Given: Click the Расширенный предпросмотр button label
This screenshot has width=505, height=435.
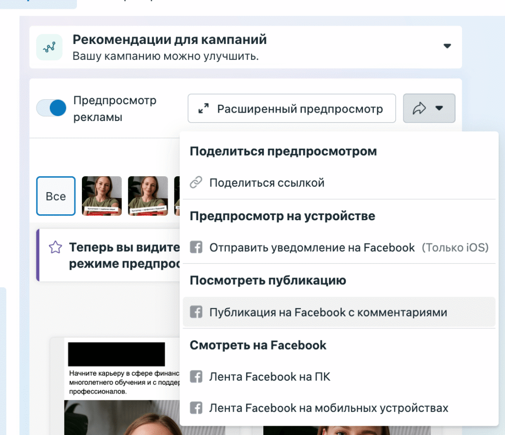Looking at the screenshot, I should (300, 109).
